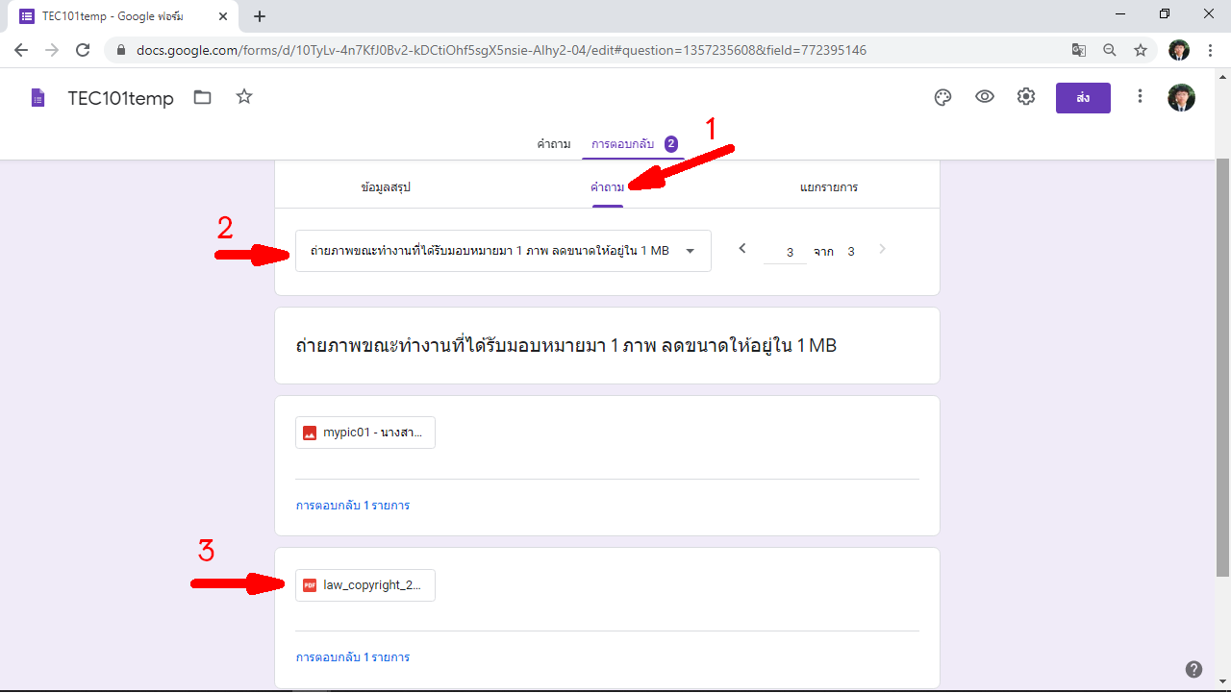Switch to the ข้อมูลสรุป summary tab
Viewport: 1231px width, 693px height.
386,187
